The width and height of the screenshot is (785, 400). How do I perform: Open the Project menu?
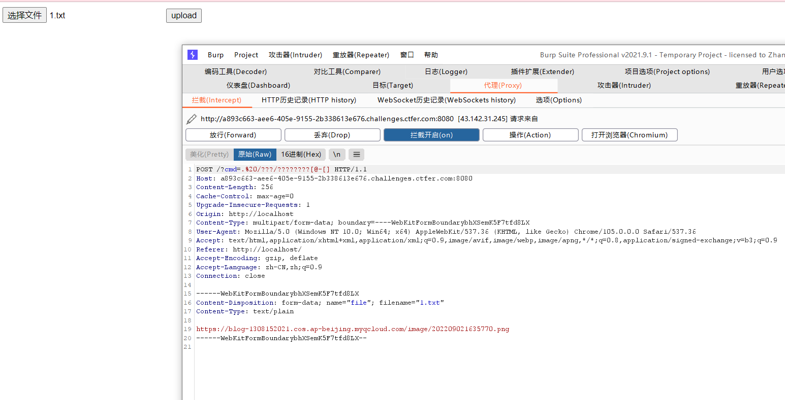(x=246, y=55)
